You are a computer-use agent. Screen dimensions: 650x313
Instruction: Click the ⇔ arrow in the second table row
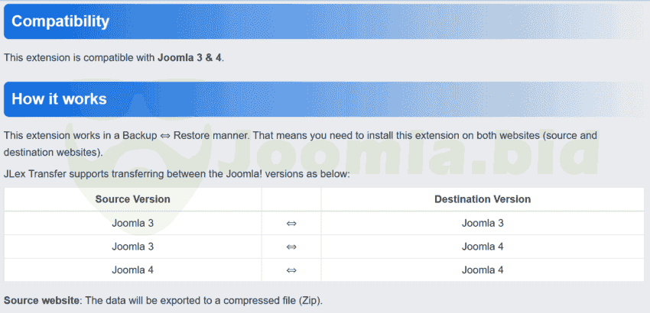291,247
